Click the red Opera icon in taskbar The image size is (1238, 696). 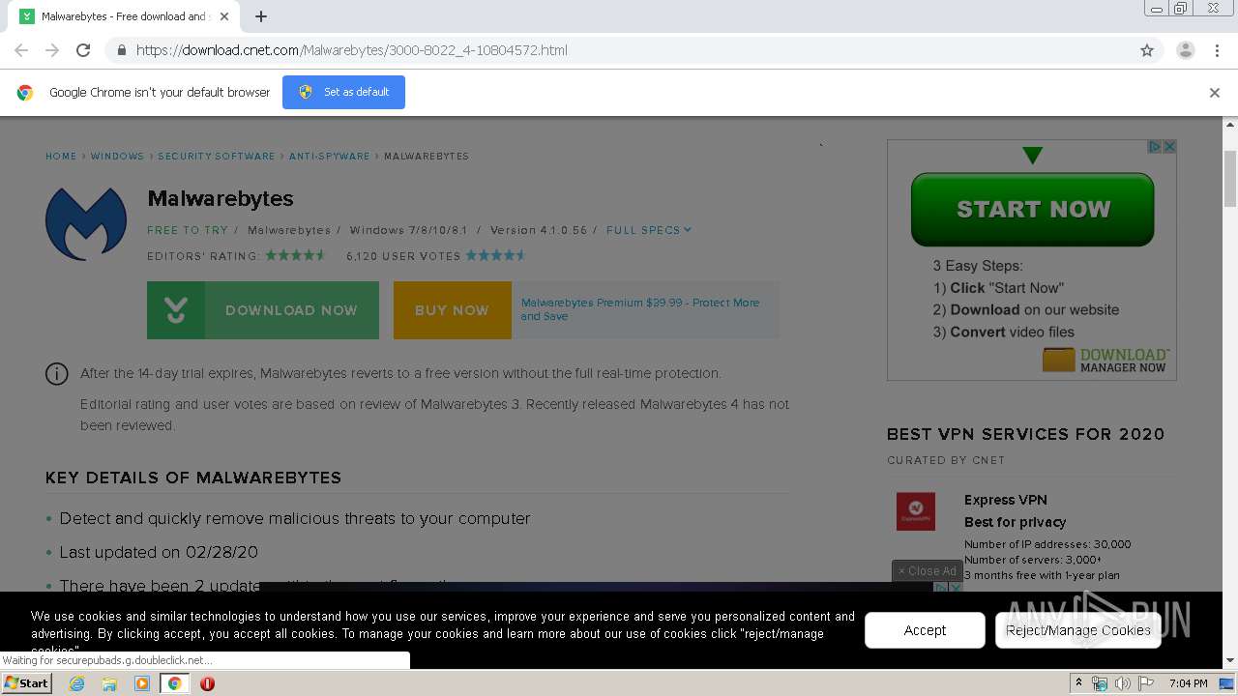tap(207, 683)
